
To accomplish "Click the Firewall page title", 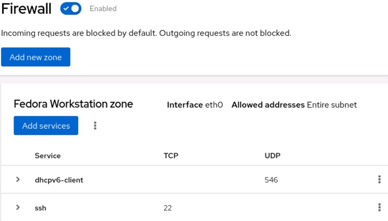I will 27,9.
